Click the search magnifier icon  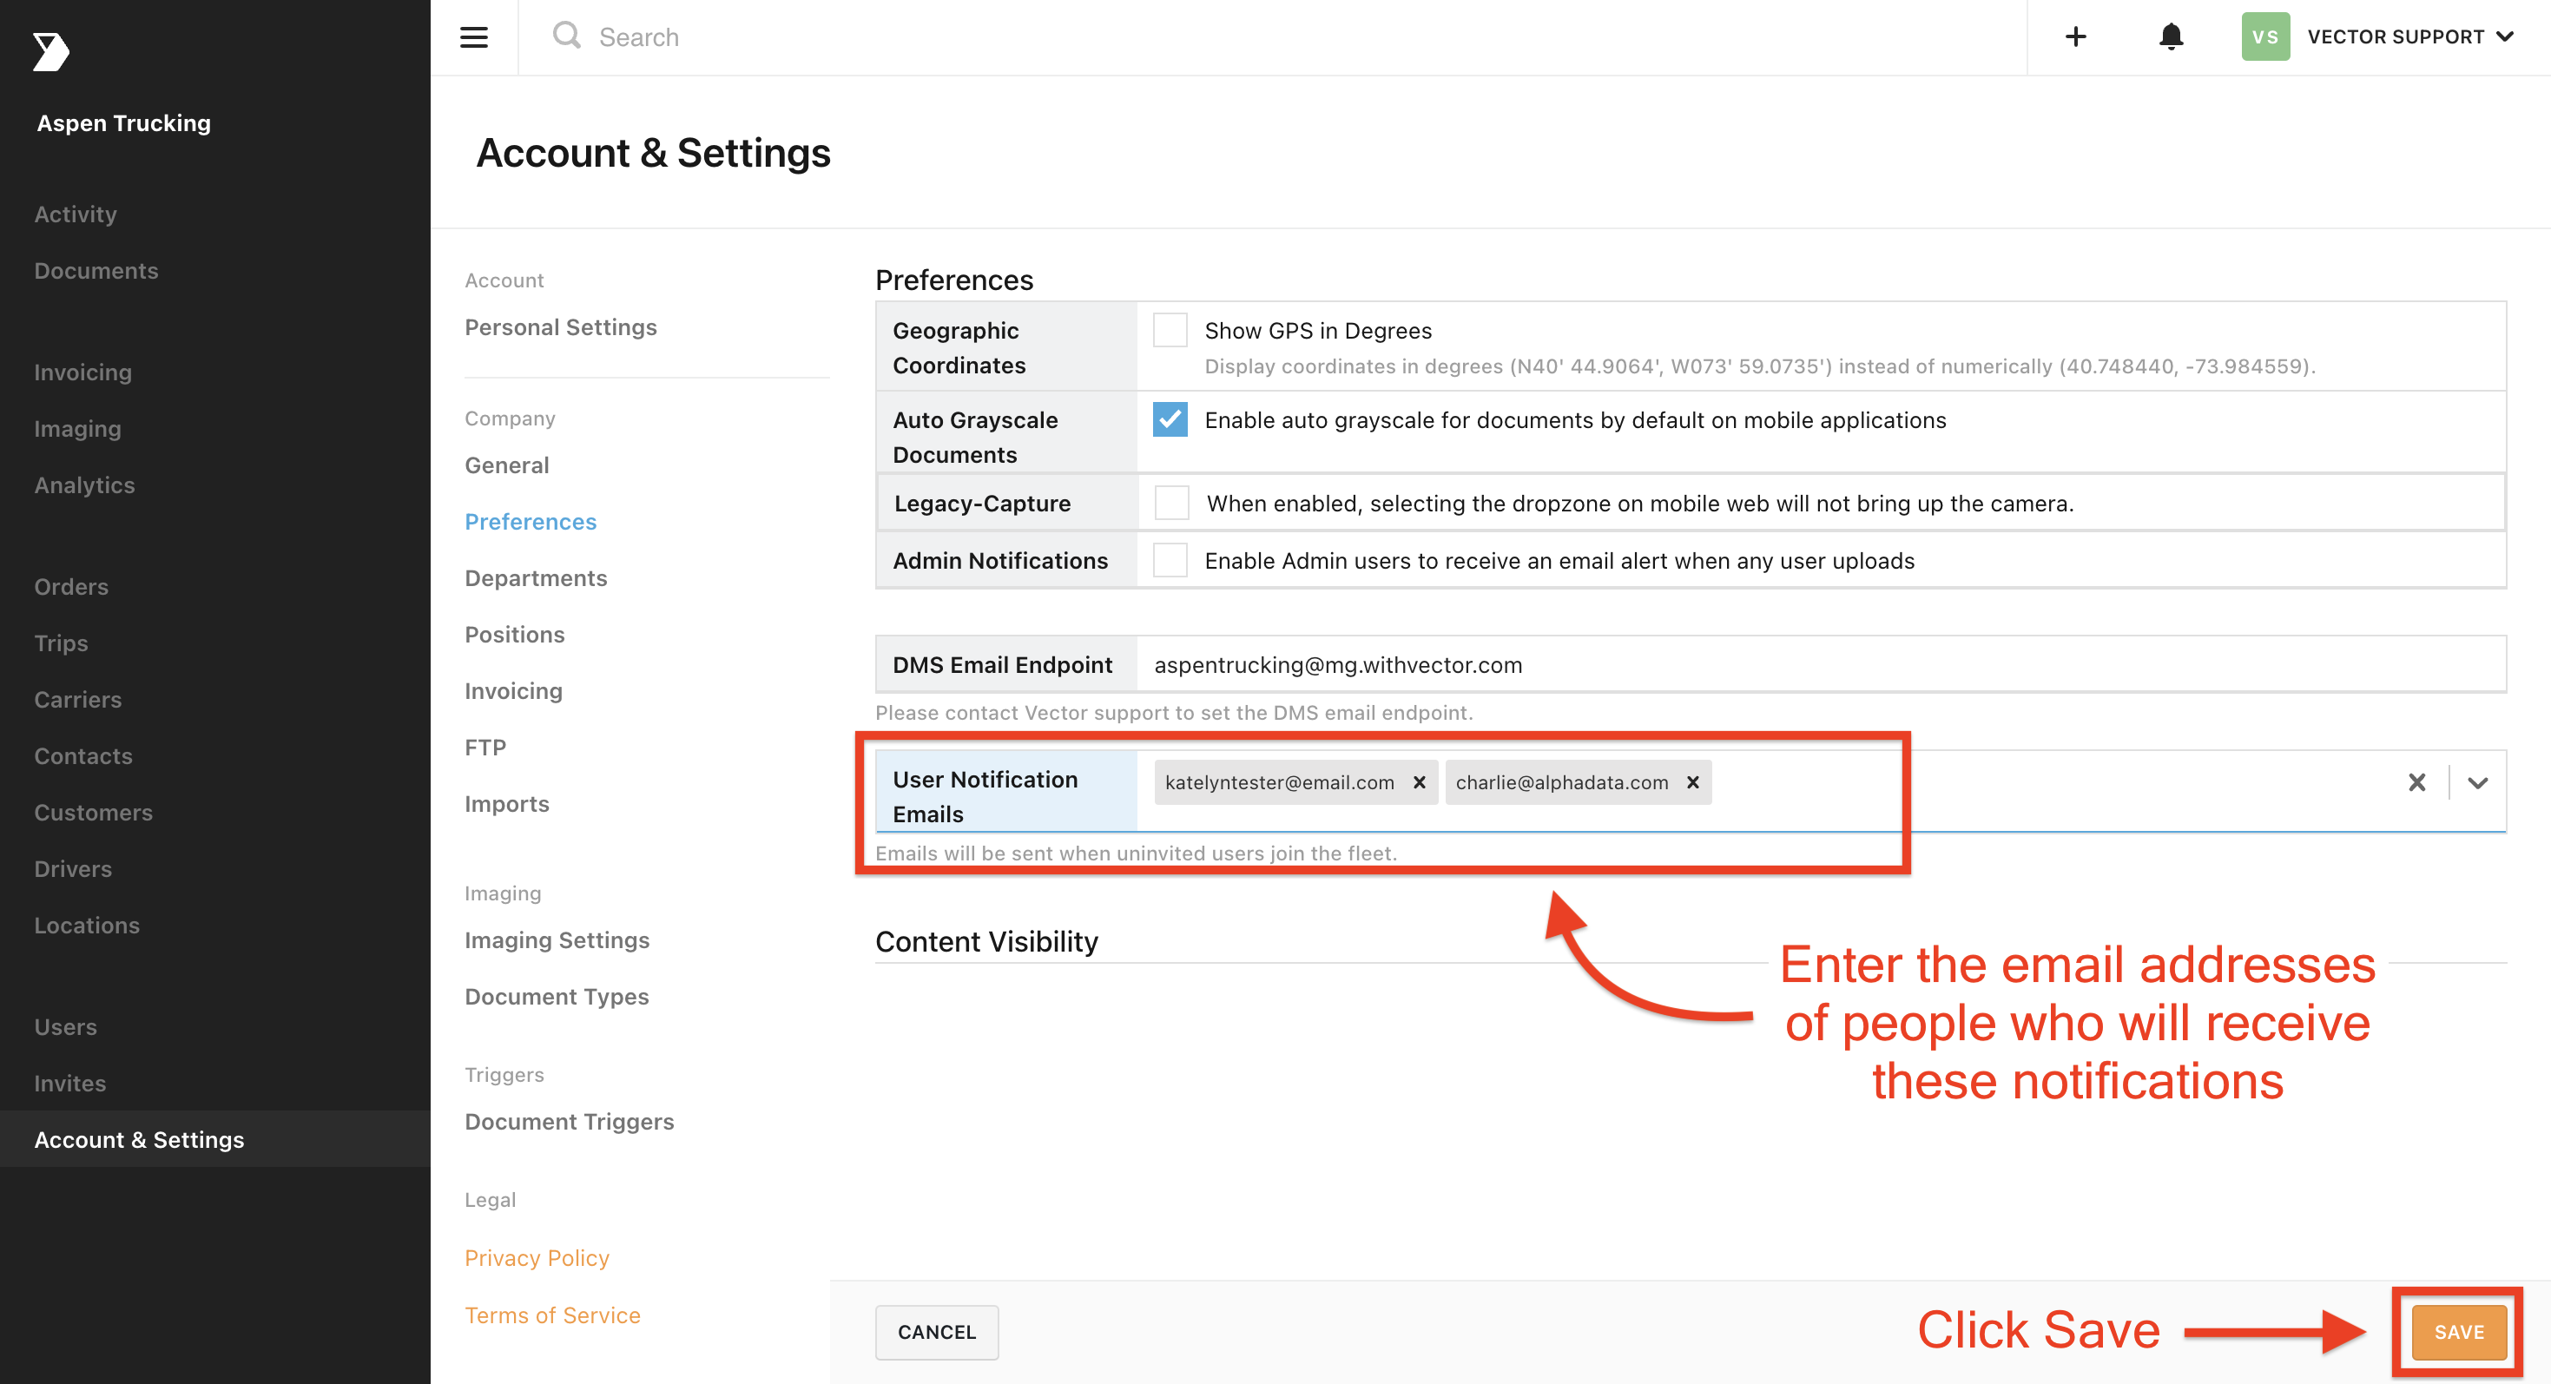pos(566,36)
